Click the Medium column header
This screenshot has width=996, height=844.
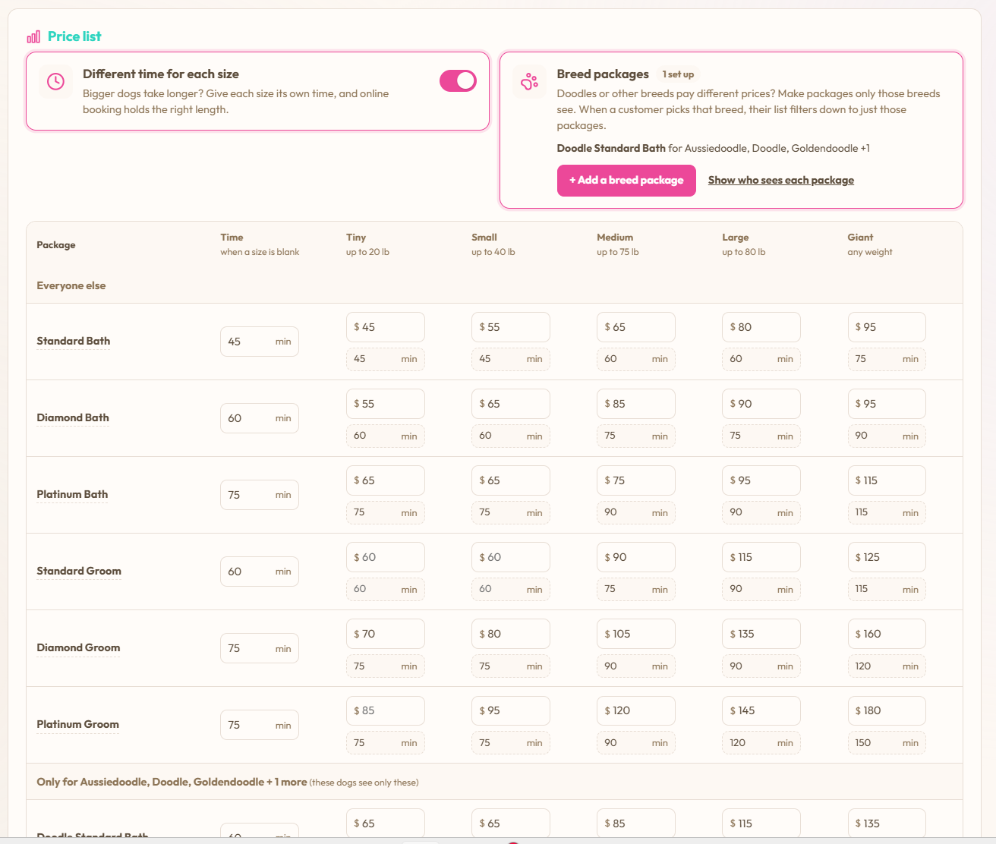pyautogui.click(x=617, y=244)
